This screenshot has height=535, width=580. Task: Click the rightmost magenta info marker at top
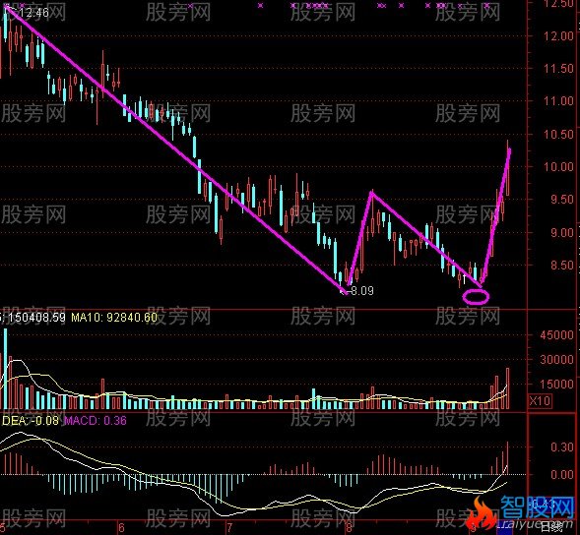coord(487,6)
